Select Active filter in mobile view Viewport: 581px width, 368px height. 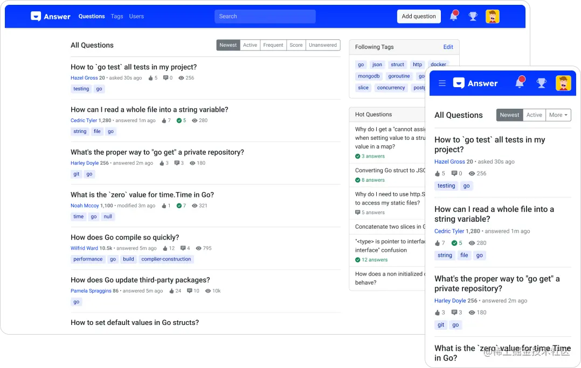[534, 115]
